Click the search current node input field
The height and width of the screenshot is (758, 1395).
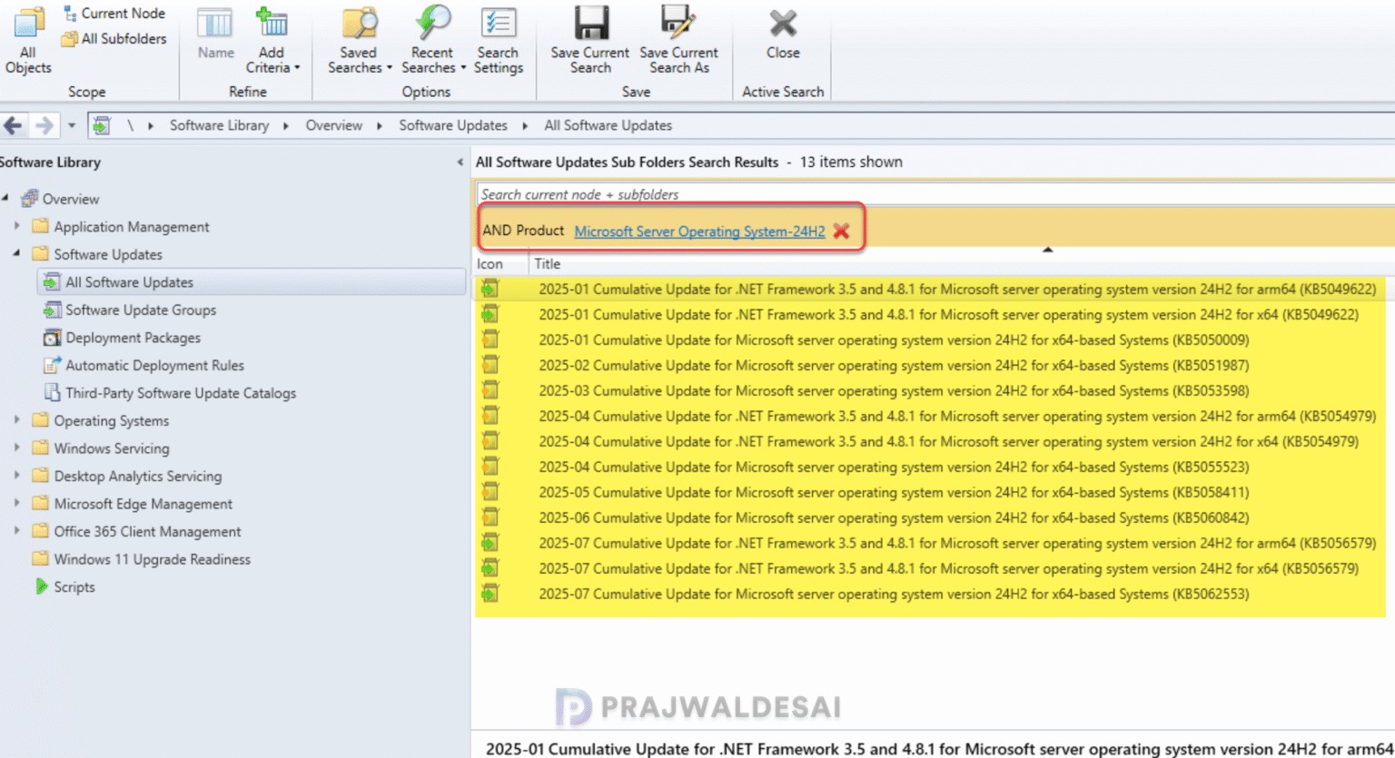[935, 193]
